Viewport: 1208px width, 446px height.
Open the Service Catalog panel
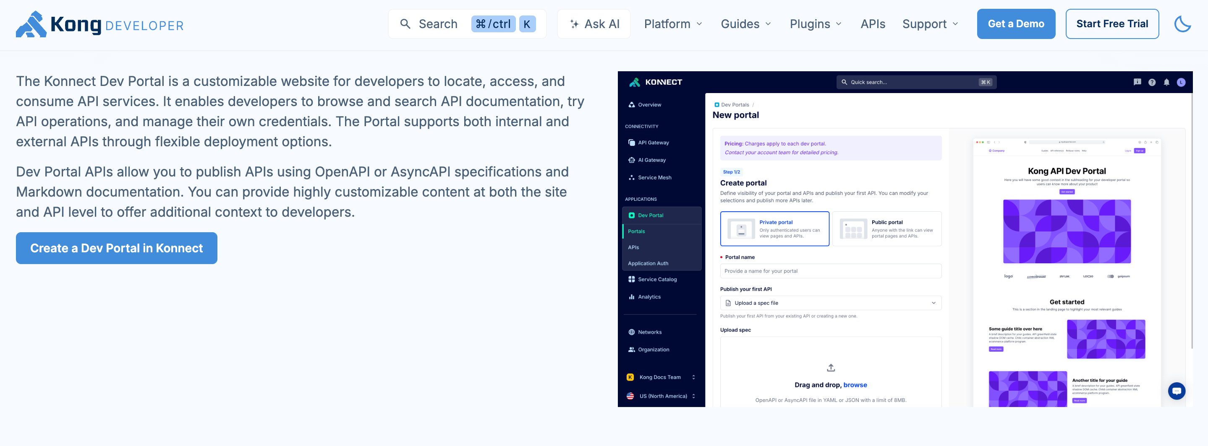656,279
